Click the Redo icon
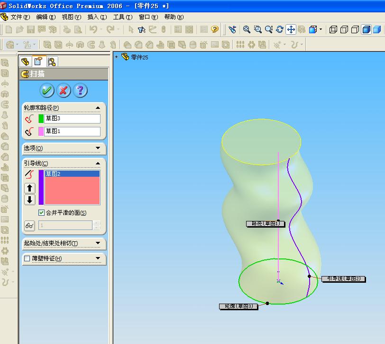This screenshot has width=385, height=344. point(110,29)
